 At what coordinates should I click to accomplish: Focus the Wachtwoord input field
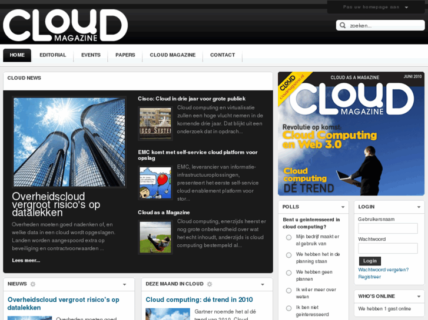point(388,248)
